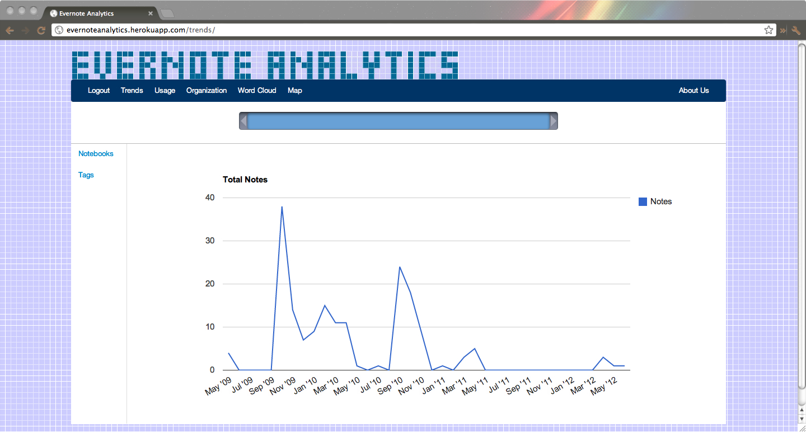The height and width of the screenshot is (432, 806).
Task: Click the Nov '09 axis label
Action: click(282, 386)
